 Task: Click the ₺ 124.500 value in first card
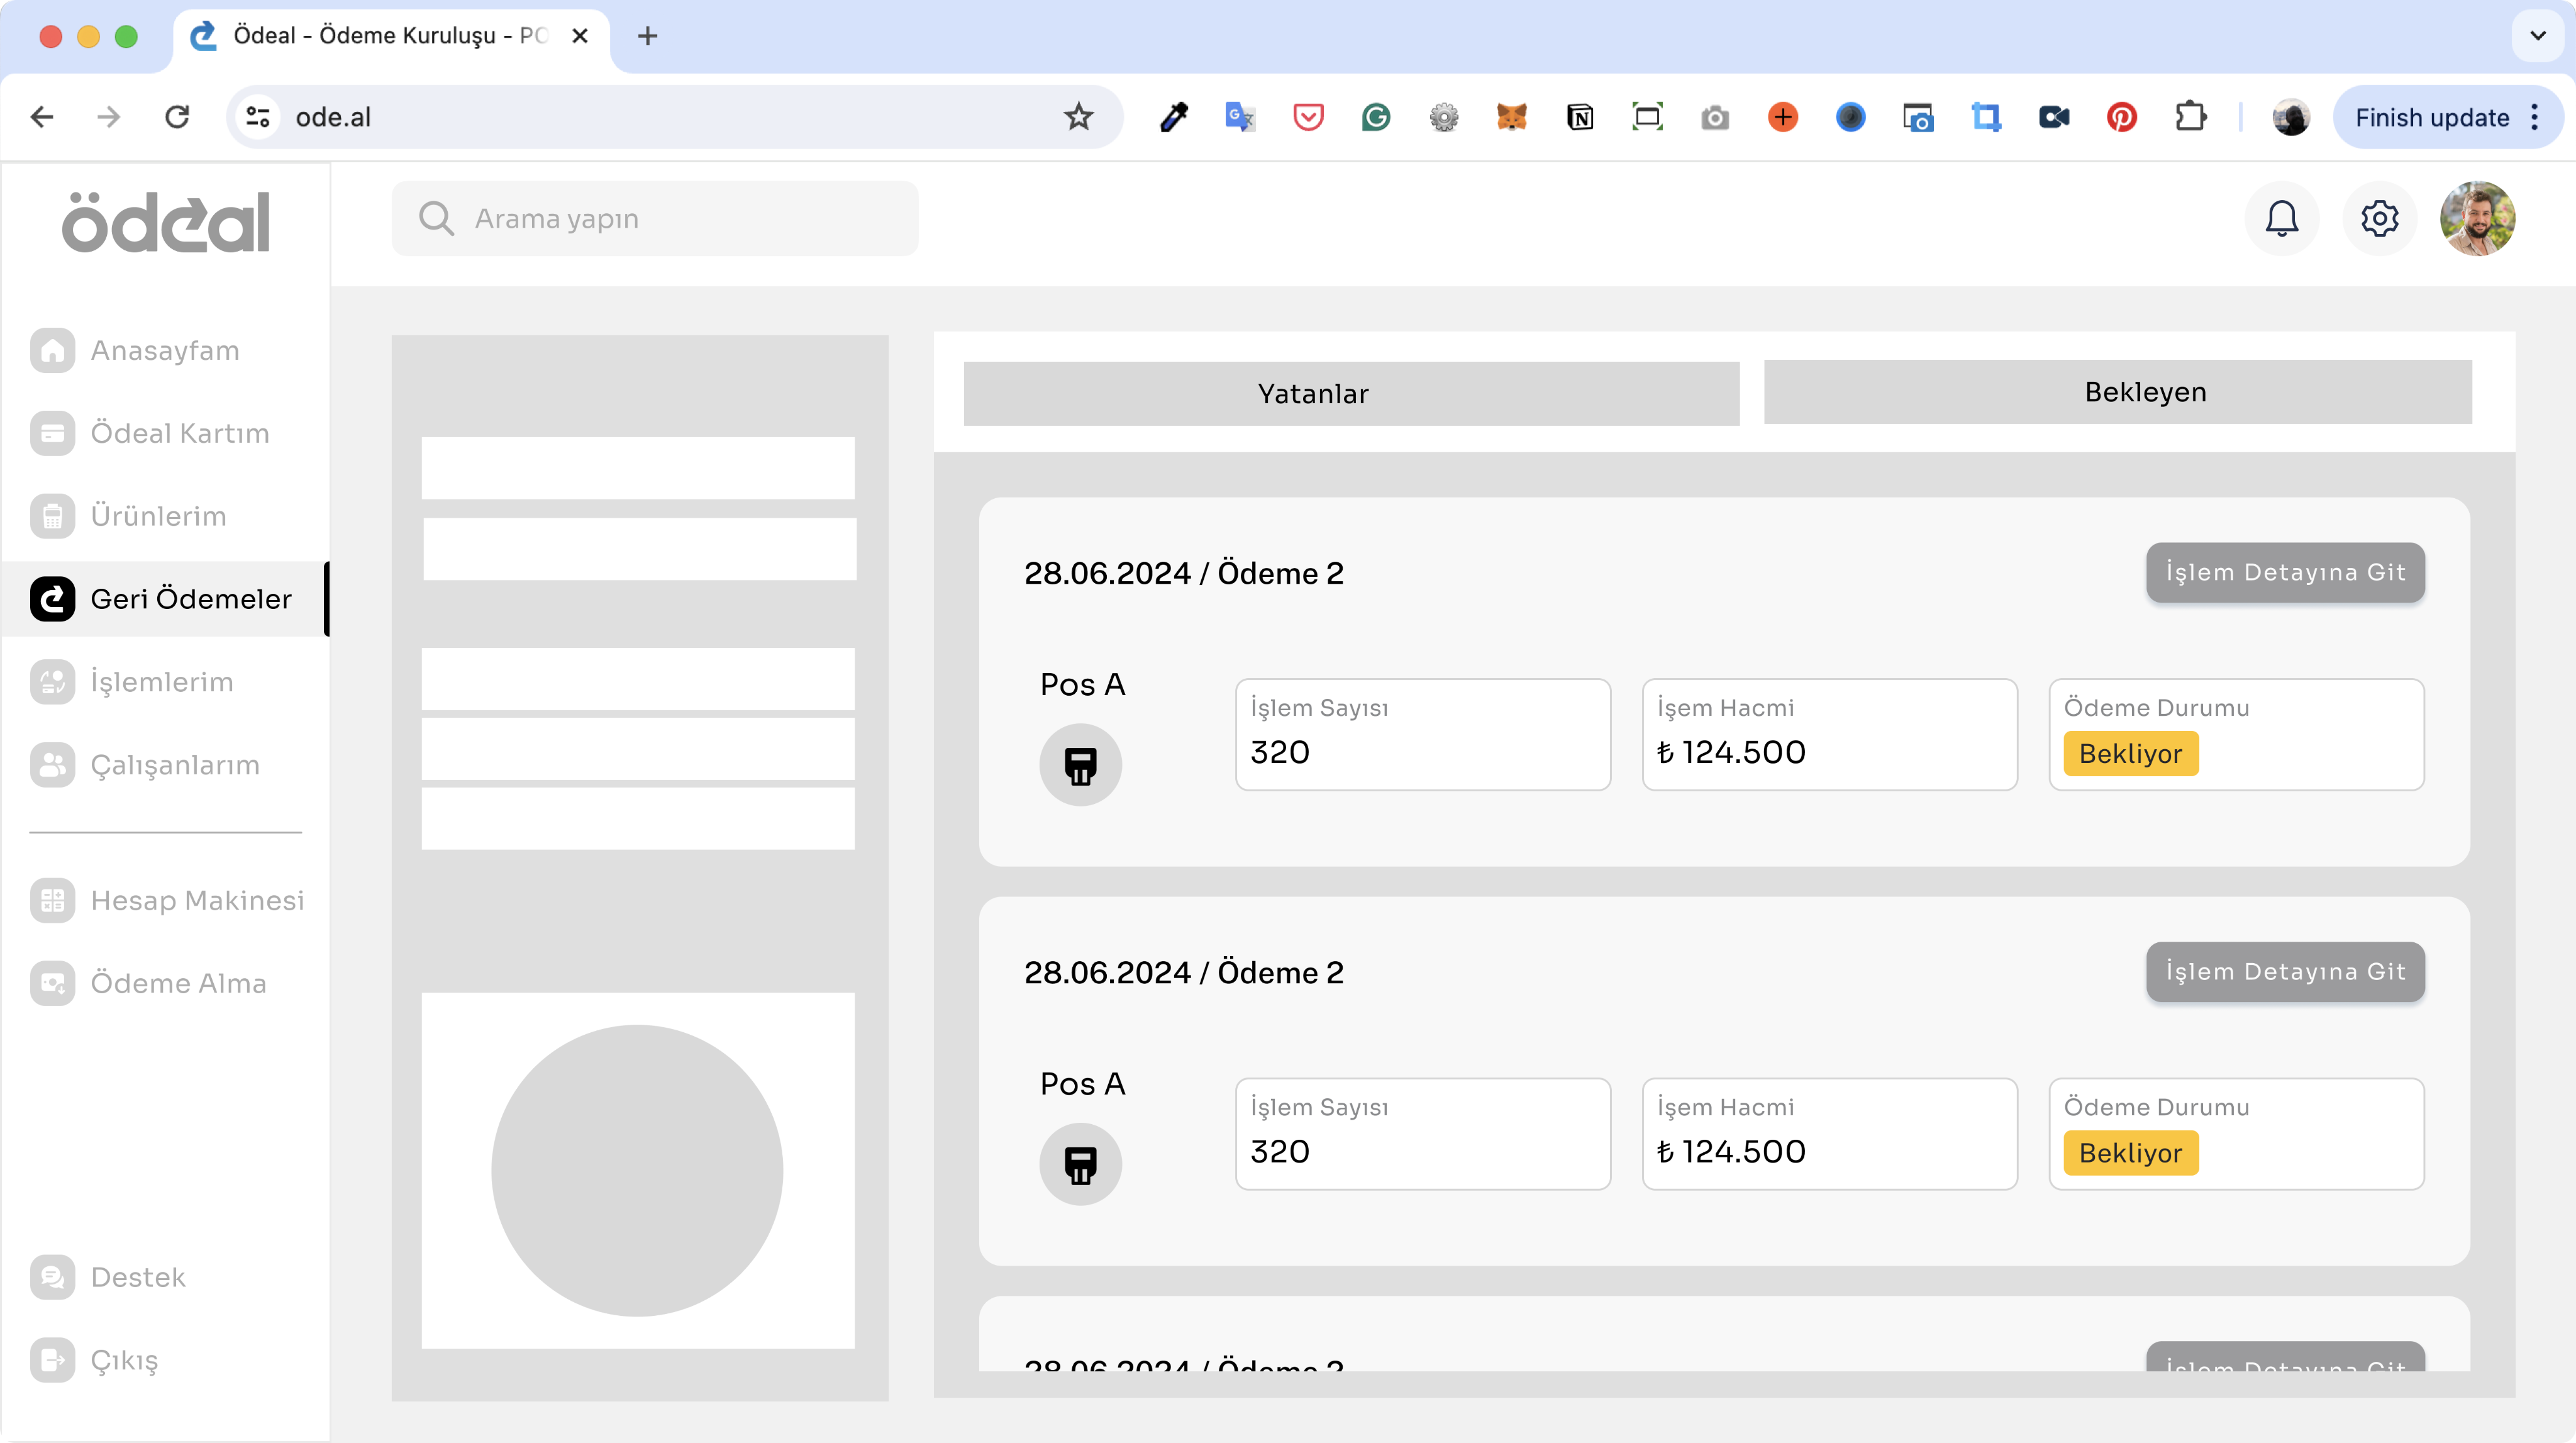[x=1731, y=752]
